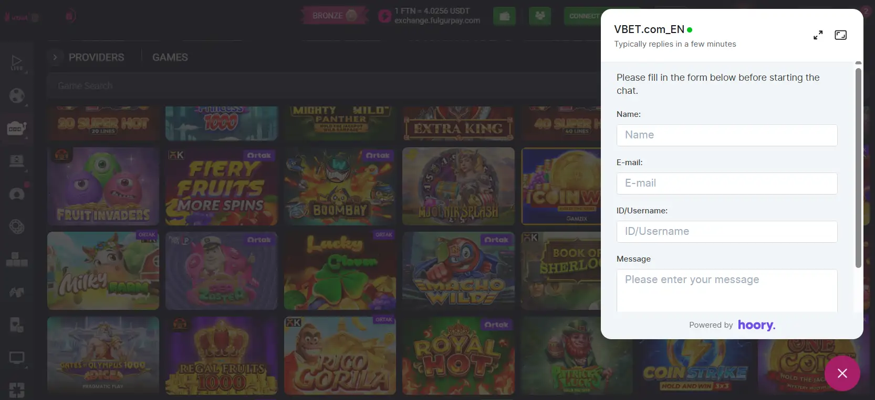This screenshot has height=400, width=875.
Task: Switch to the GAMES tab
Action: coord(170,57)
